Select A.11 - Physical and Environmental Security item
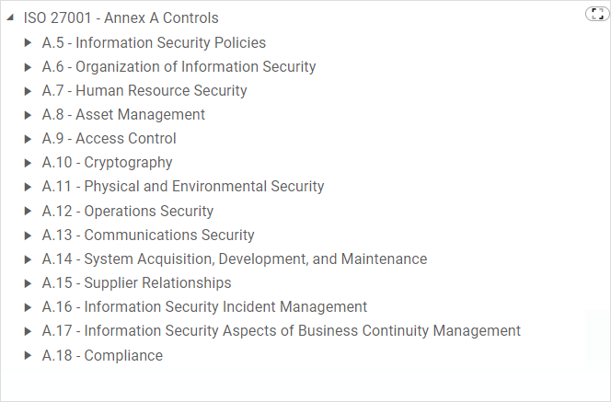The width and height of the screenshot is (611, 402). [183, 186]
